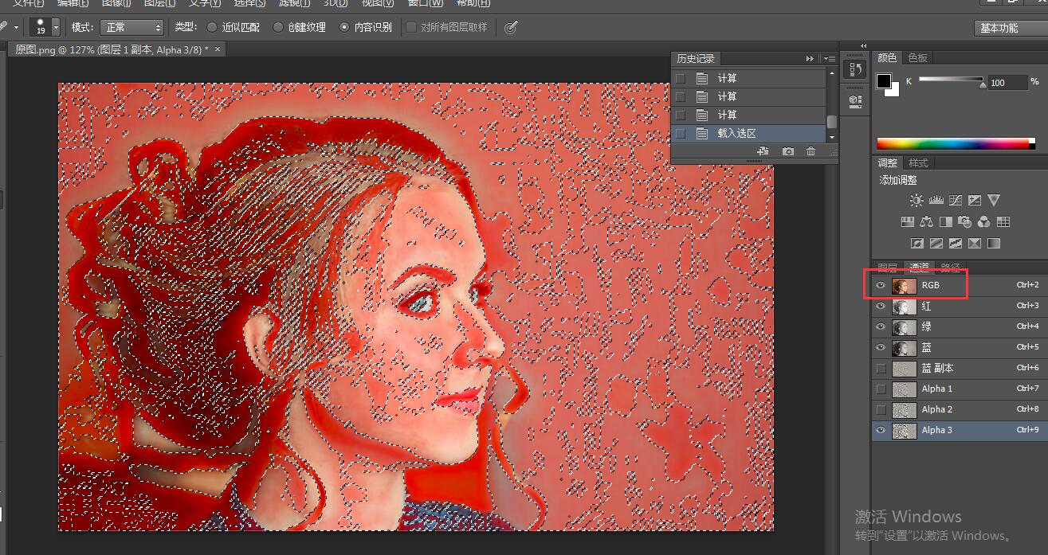
Task: Select the 近似匹配 radio option
Action: [x=212, y=27]
